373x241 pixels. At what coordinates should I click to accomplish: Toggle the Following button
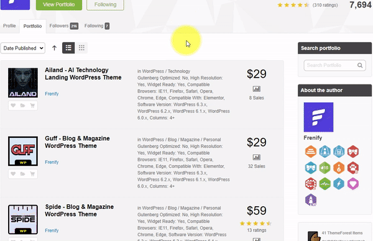[106, 4]
